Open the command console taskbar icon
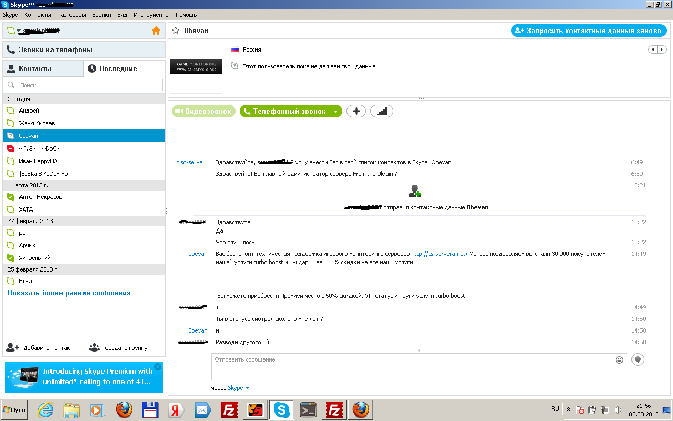The height and width of the screenshot is (421, 673). click(308, 409)
